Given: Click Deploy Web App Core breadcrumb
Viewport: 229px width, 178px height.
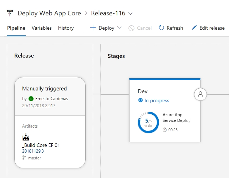Looking at the screenshot, I should coord(49,13).
